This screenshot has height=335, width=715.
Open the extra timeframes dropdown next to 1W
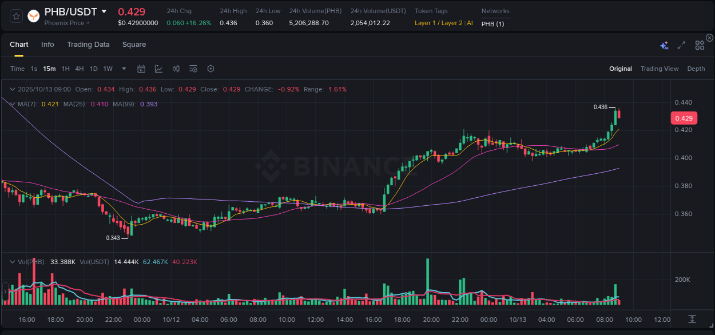(x=123, y=68)
